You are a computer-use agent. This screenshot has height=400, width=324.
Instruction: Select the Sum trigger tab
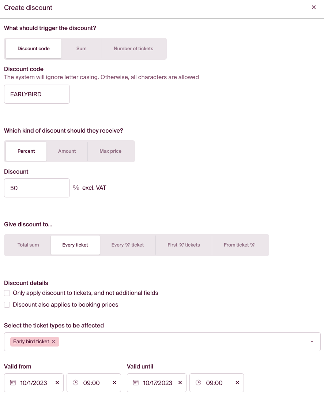[82, 49]
